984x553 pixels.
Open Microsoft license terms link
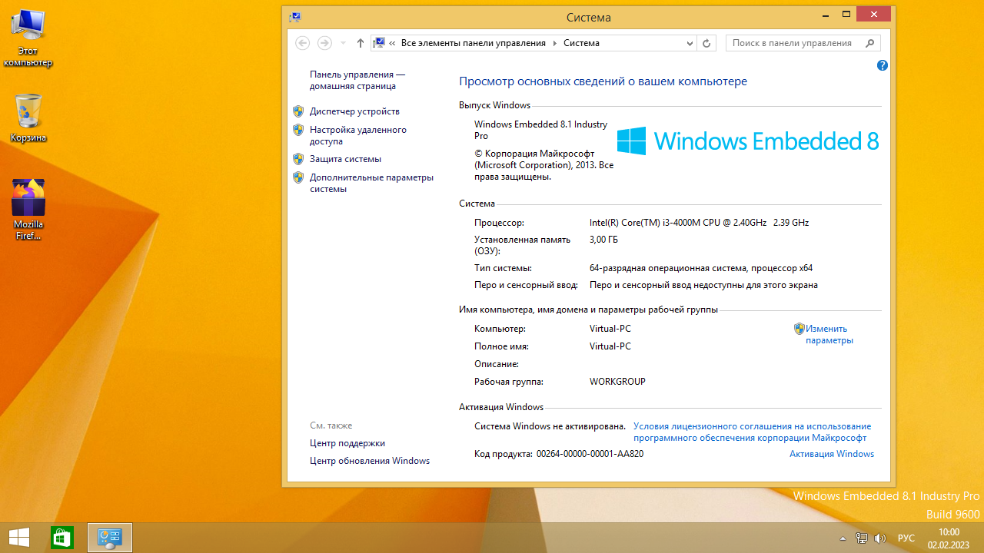[x=752, y=432]
